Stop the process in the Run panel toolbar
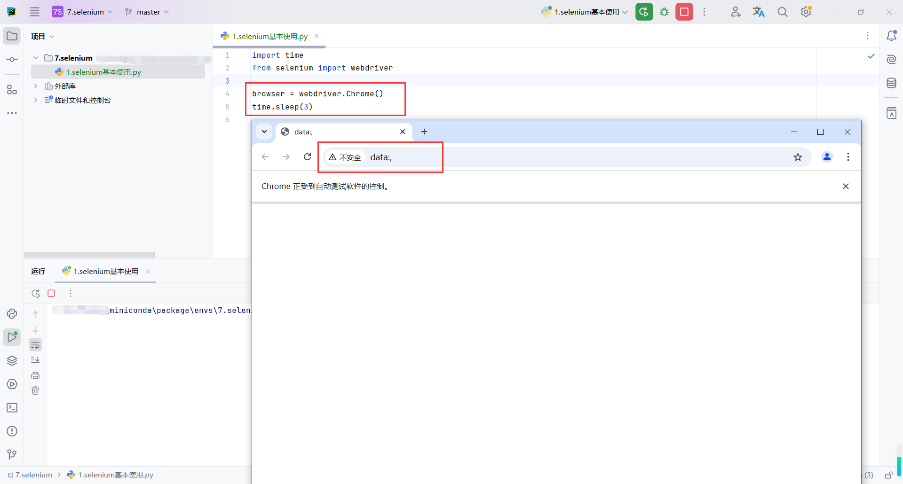This screenshot has width=903, height=484. [x=51, y=293]
